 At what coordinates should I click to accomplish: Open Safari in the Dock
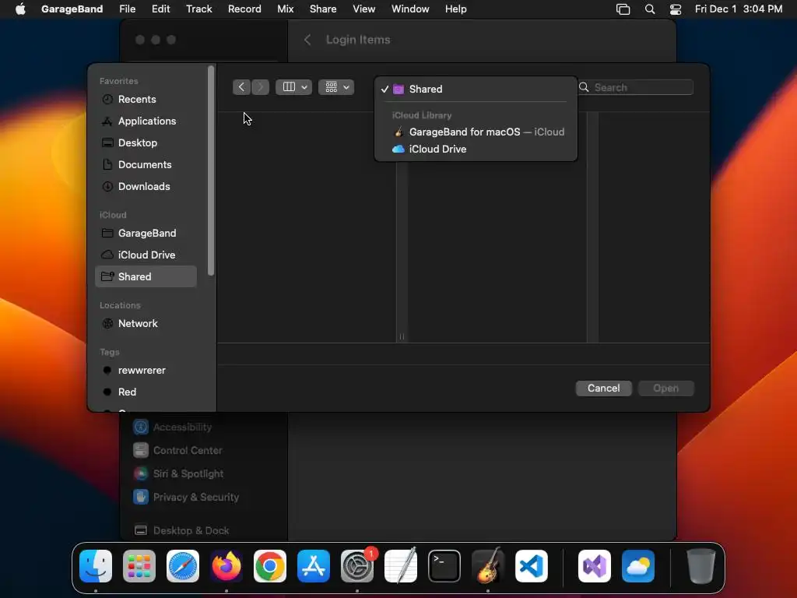183,566
